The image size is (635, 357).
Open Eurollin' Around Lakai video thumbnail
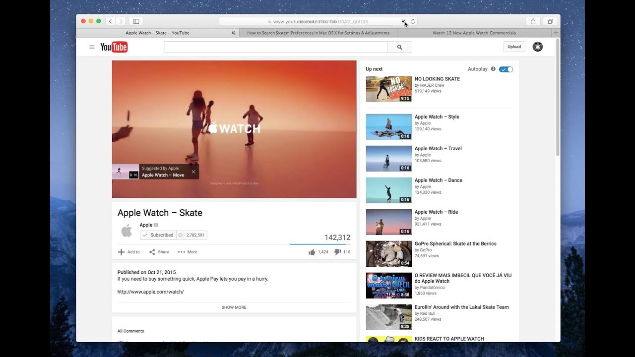coord(389,317)
